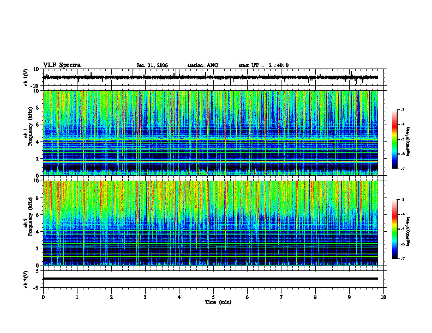Click time axis tick label "0"

click(43, 297)
